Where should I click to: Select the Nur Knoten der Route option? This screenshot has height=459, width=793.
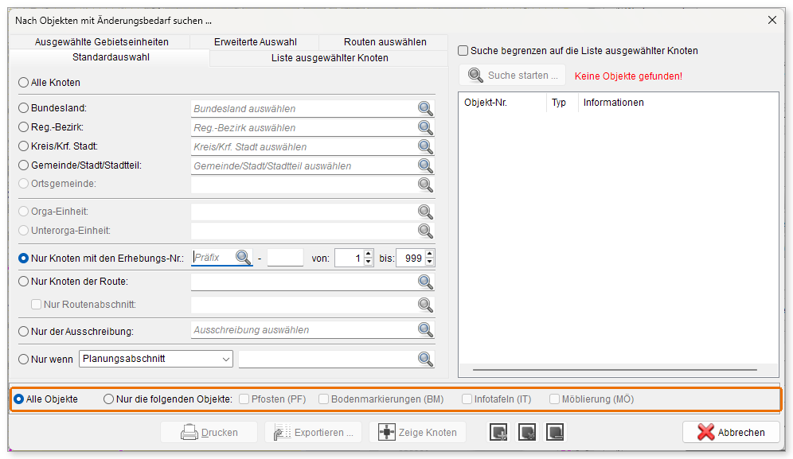(x=23, y=281)
